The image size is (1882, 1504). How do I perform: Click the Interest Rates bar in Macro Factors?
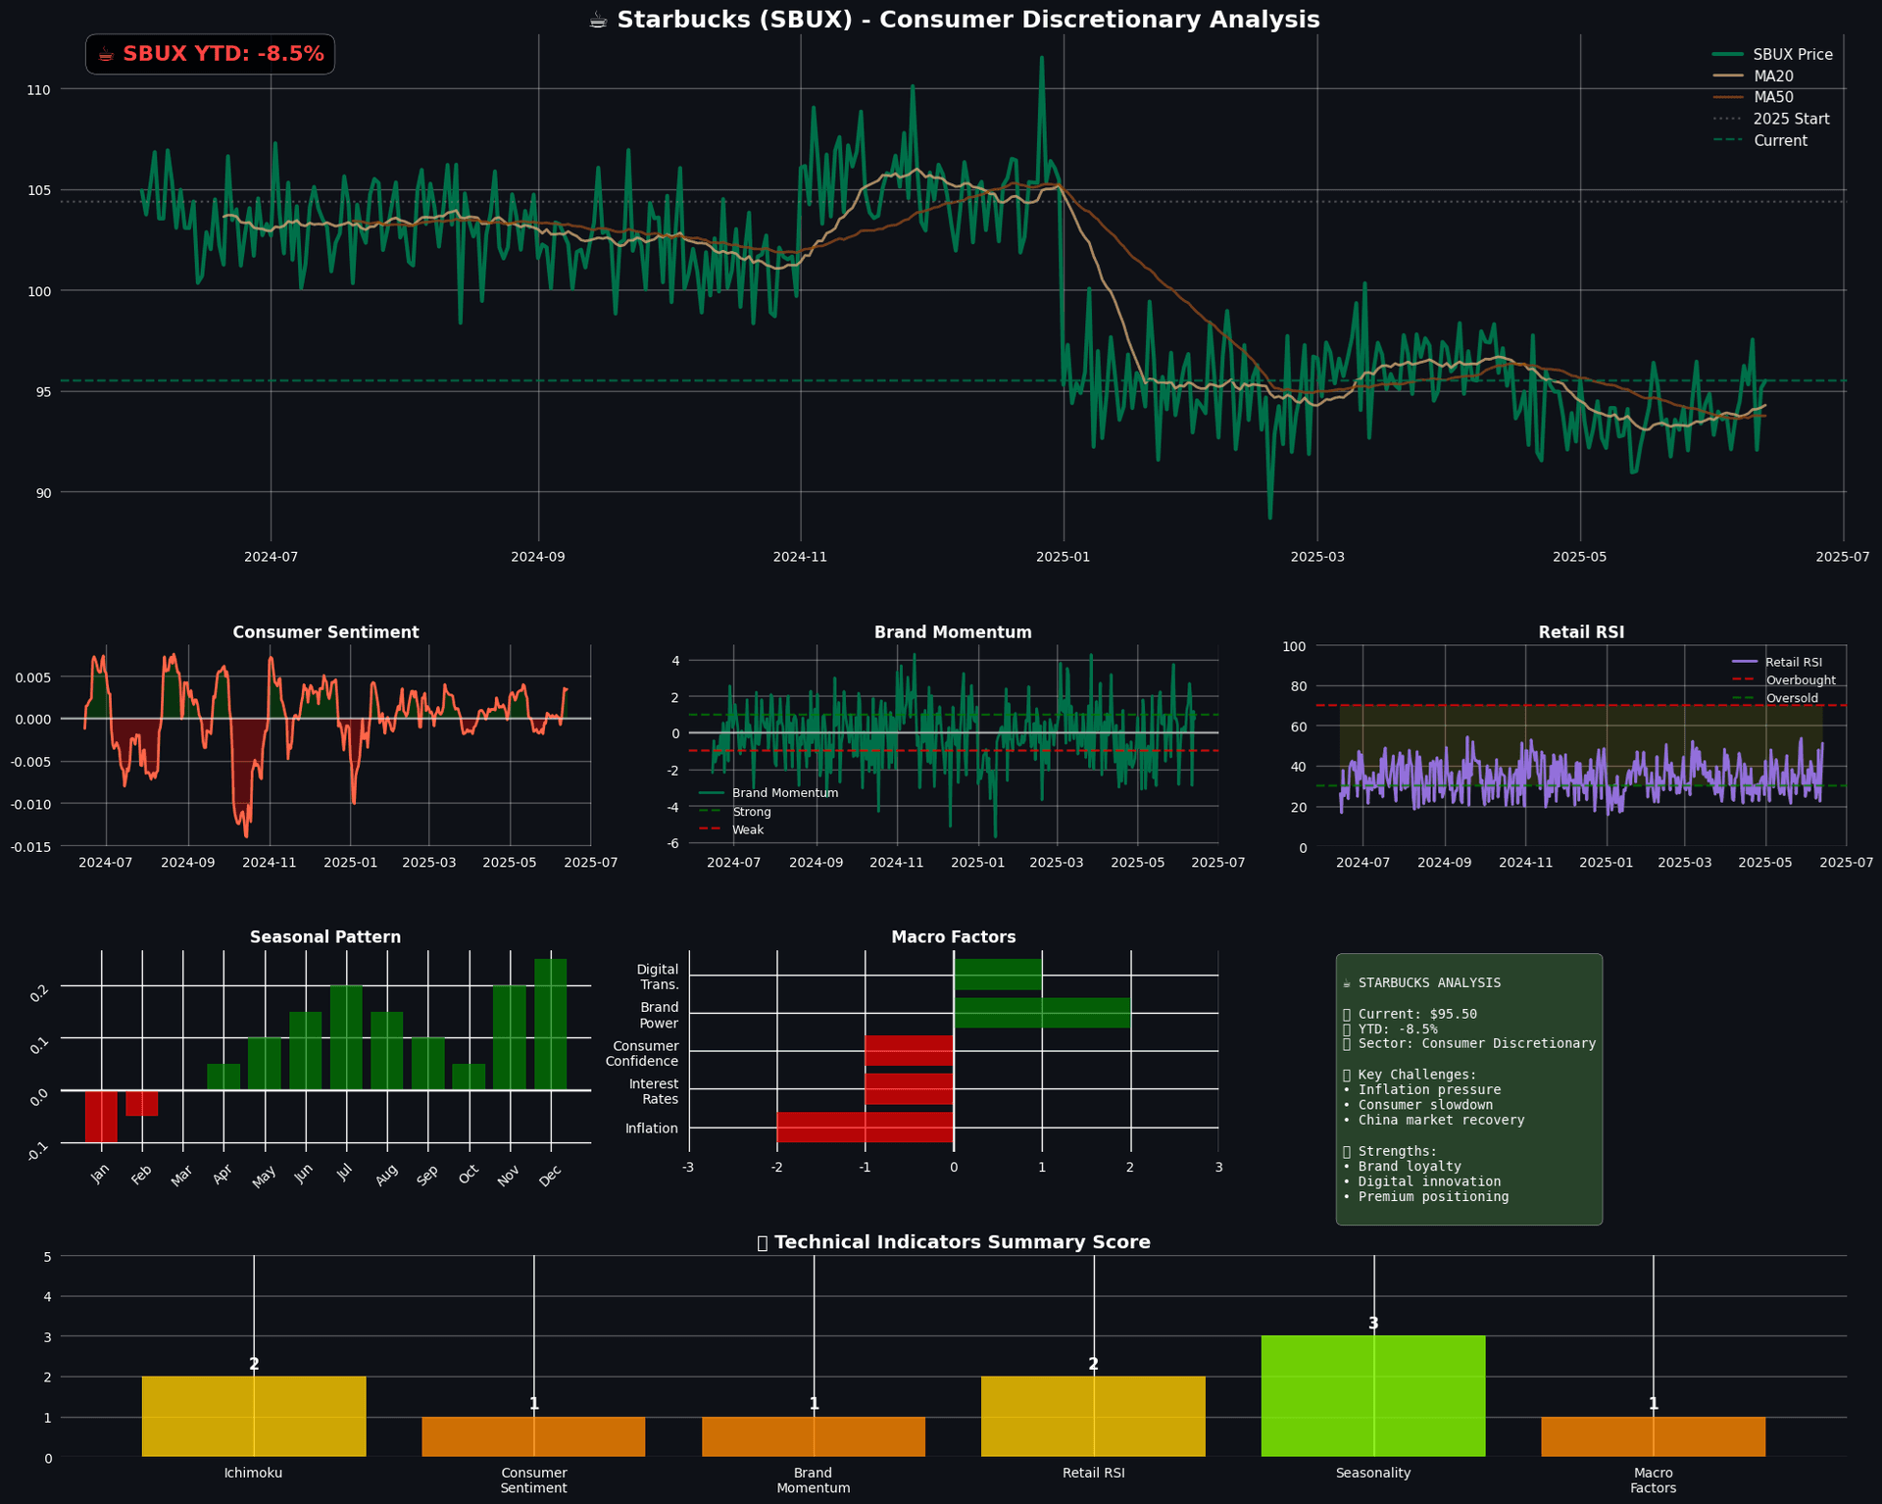coord(910,1089)
